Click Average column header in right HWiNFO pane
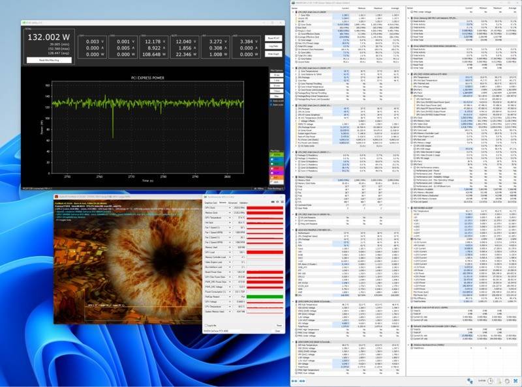522x387 pixels. pos(513,8)
